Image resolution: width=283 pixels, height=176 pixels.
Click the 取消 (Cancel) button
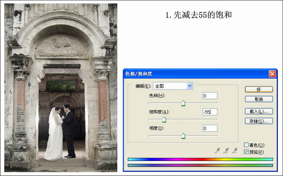pos(259,99)
